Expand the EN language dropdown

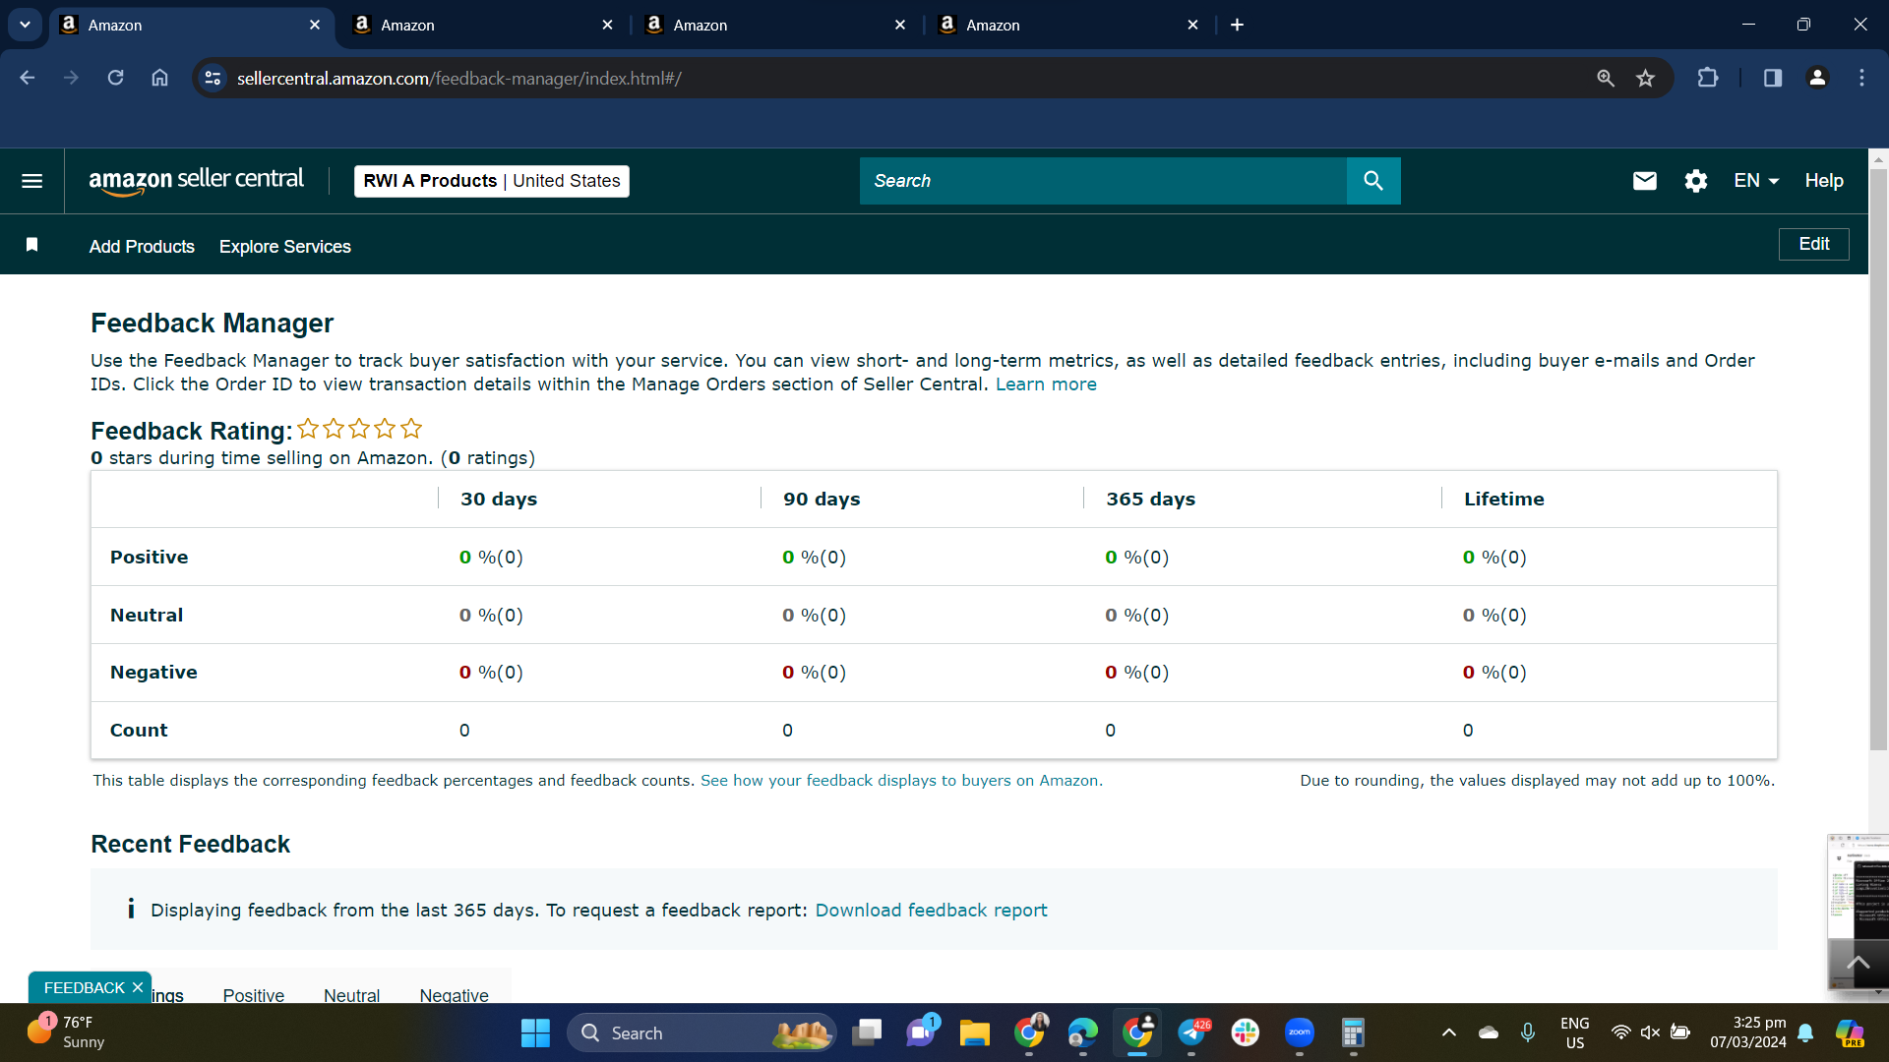[1756, 181]
